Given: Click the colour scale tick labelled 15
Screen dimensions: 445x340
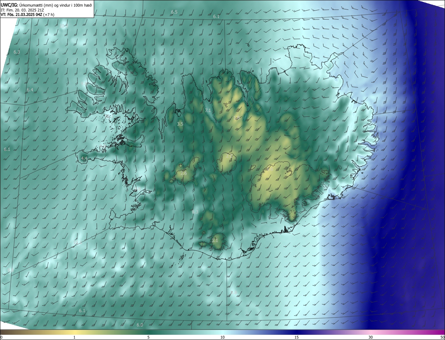Looking at the screenshot, I should pyautogui.click(x=297, y=337).
